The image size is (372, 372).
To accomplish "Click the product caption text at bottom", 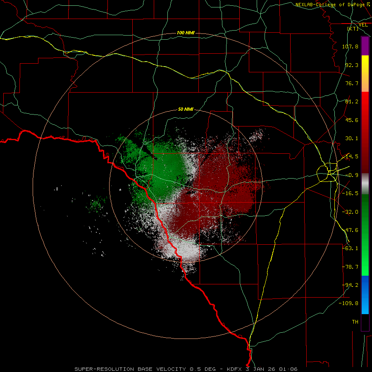I will (x=186, y=369).
